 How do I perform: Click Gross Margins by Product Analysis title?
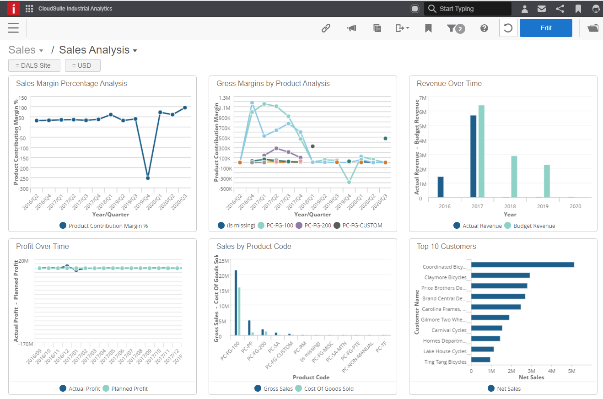273,83
